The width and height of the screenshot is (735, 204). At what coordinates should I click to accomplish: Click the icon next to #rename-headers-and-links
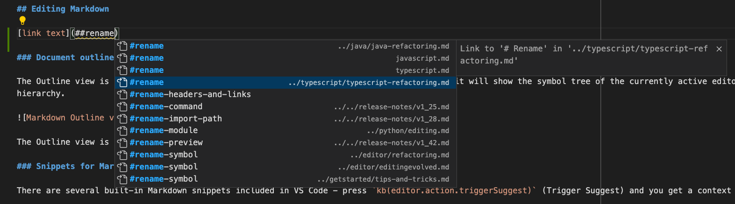click(x=122, y=94)
